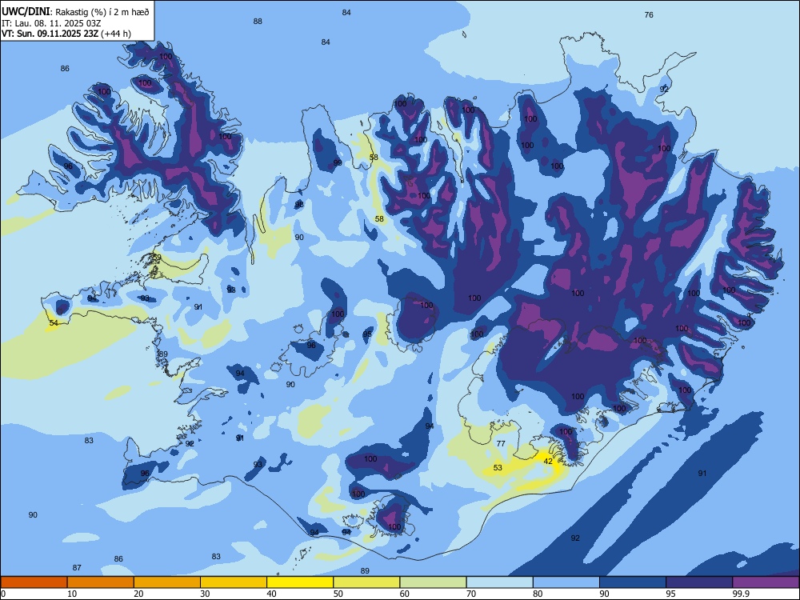Click the legend tick label 70

[x=471, y=594]
